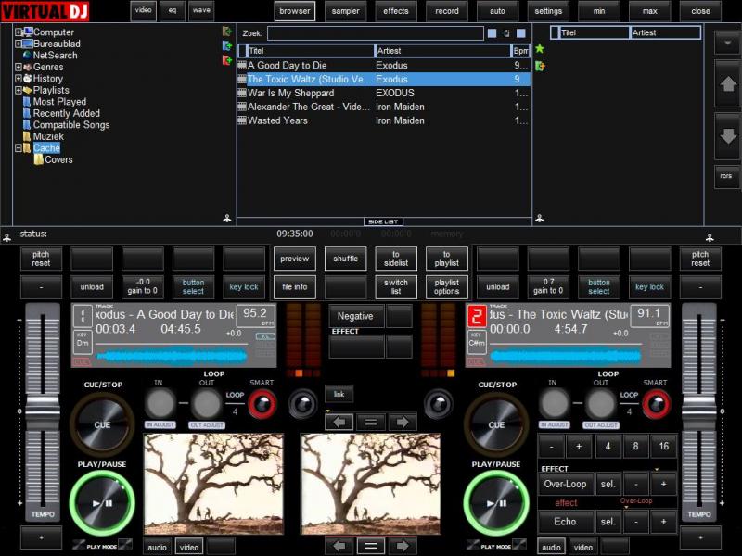Toggle key lock on the right deck
This screenshot has width=742, height=556.
click(649, 287)
